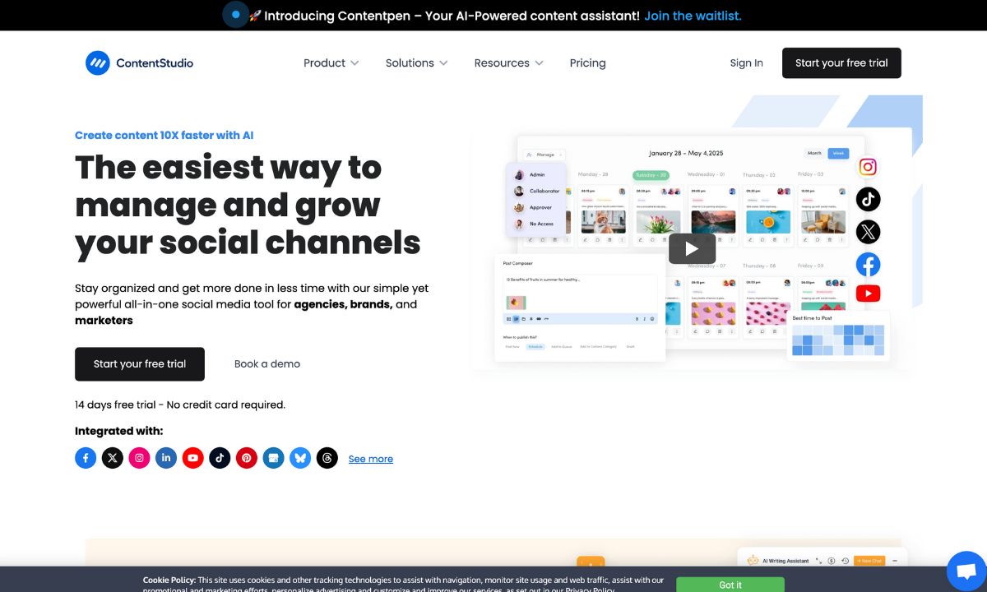Select the LinkedIn integration icon
Viewport: 987px width, 592px height.
(x=166, y=458)
